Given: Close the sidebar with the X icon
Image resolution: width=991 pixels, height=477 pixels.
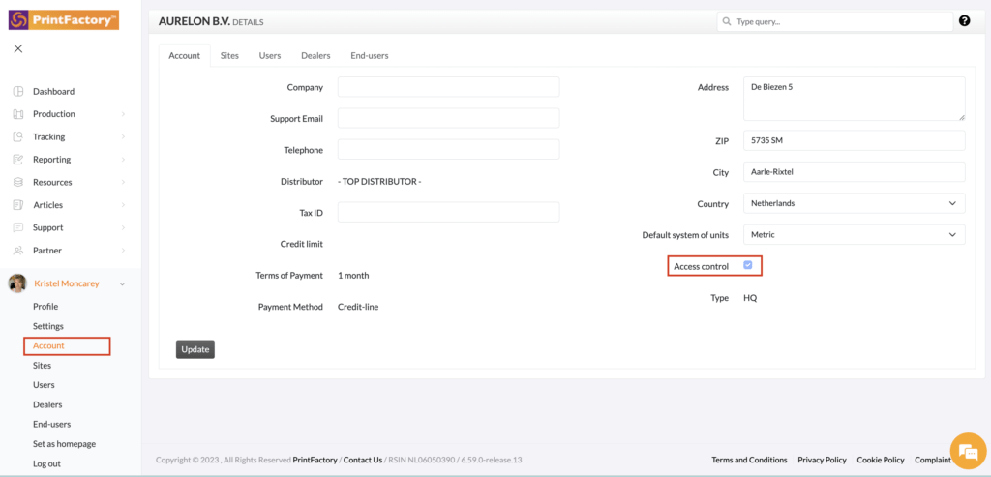Looking at the screenshot, I should coord(18,48).
